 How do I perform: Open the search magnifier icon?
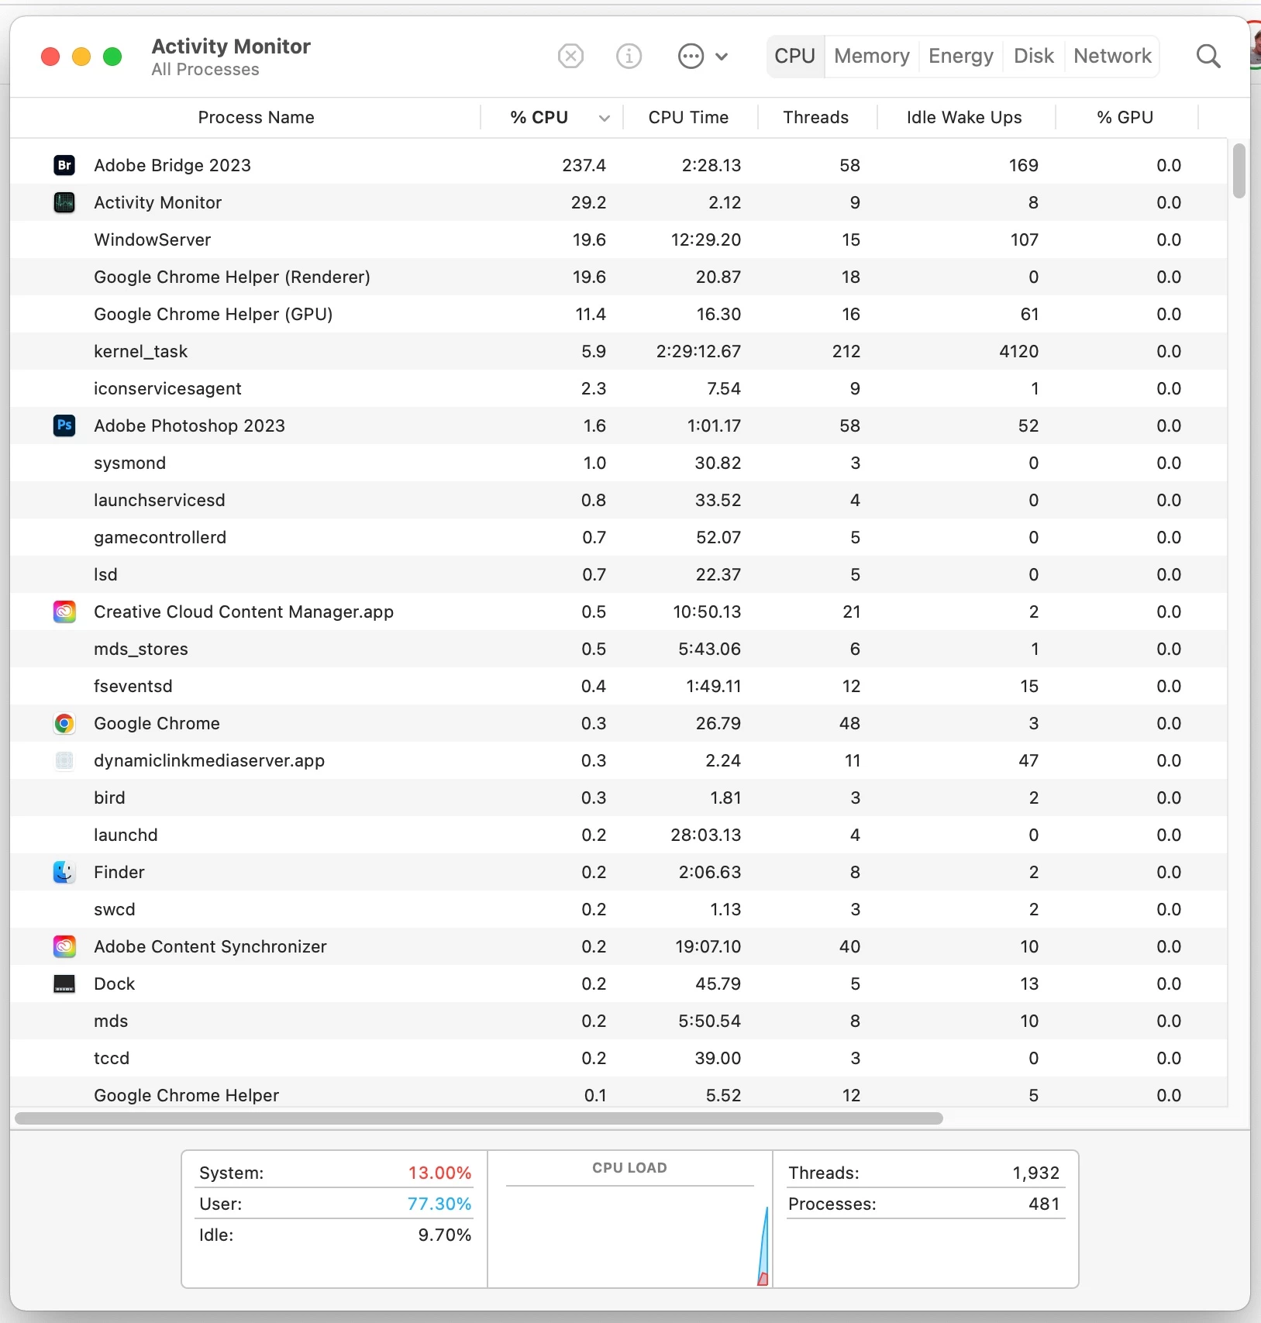pos(1208,56)
